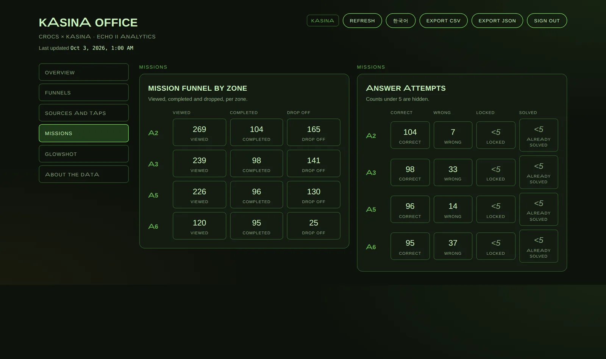Select A2 viewed count tile 269
The width and height of the screenshot is (606, 359).
199,132
